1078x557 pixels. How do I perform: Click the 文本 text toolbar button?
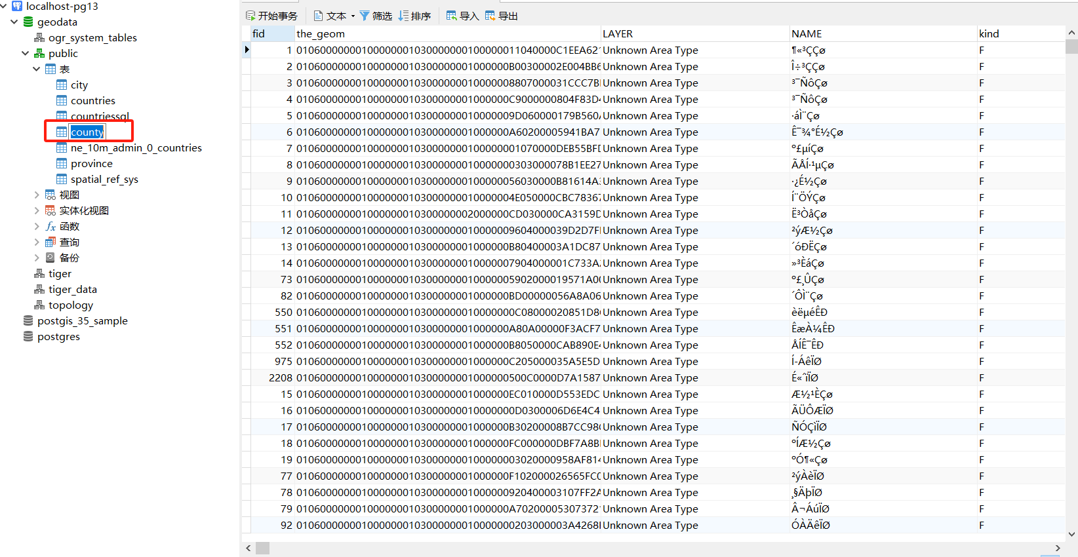pos(330,16)
